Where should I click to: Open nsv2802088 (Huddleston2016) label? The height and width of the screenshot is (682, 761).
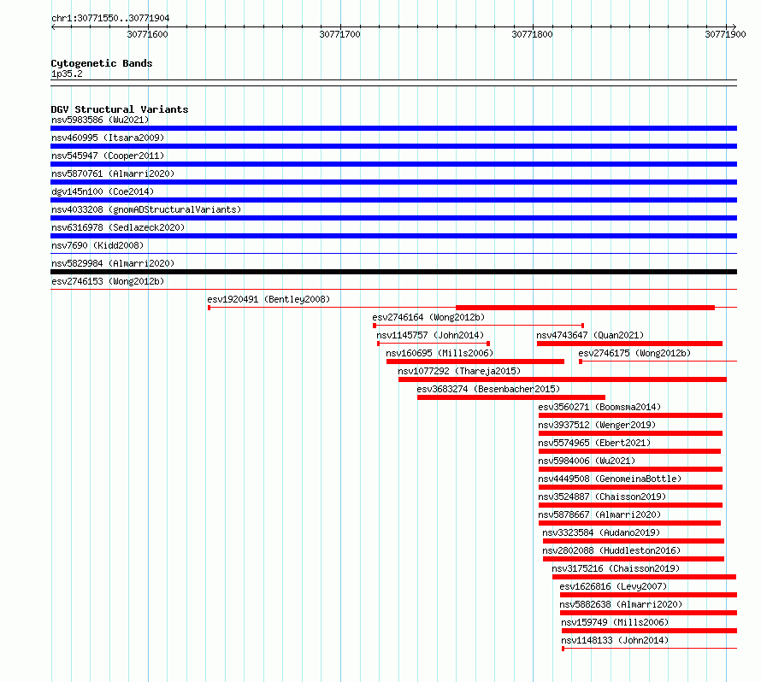click(611, 550)
